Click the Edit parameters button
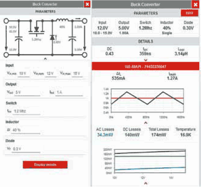This screenshot has width=201, height=187. 189,13
